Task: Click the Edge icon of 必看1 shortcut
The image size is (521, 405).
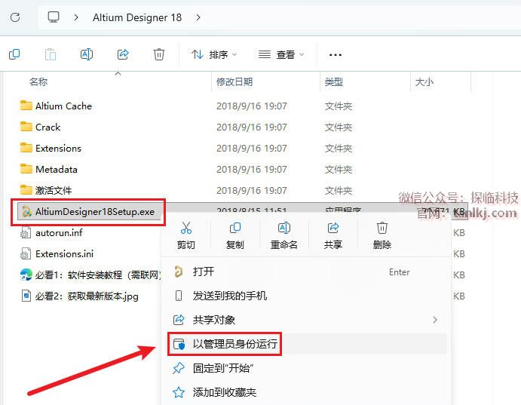Action: pyautogui.click(x=26, y=275)
